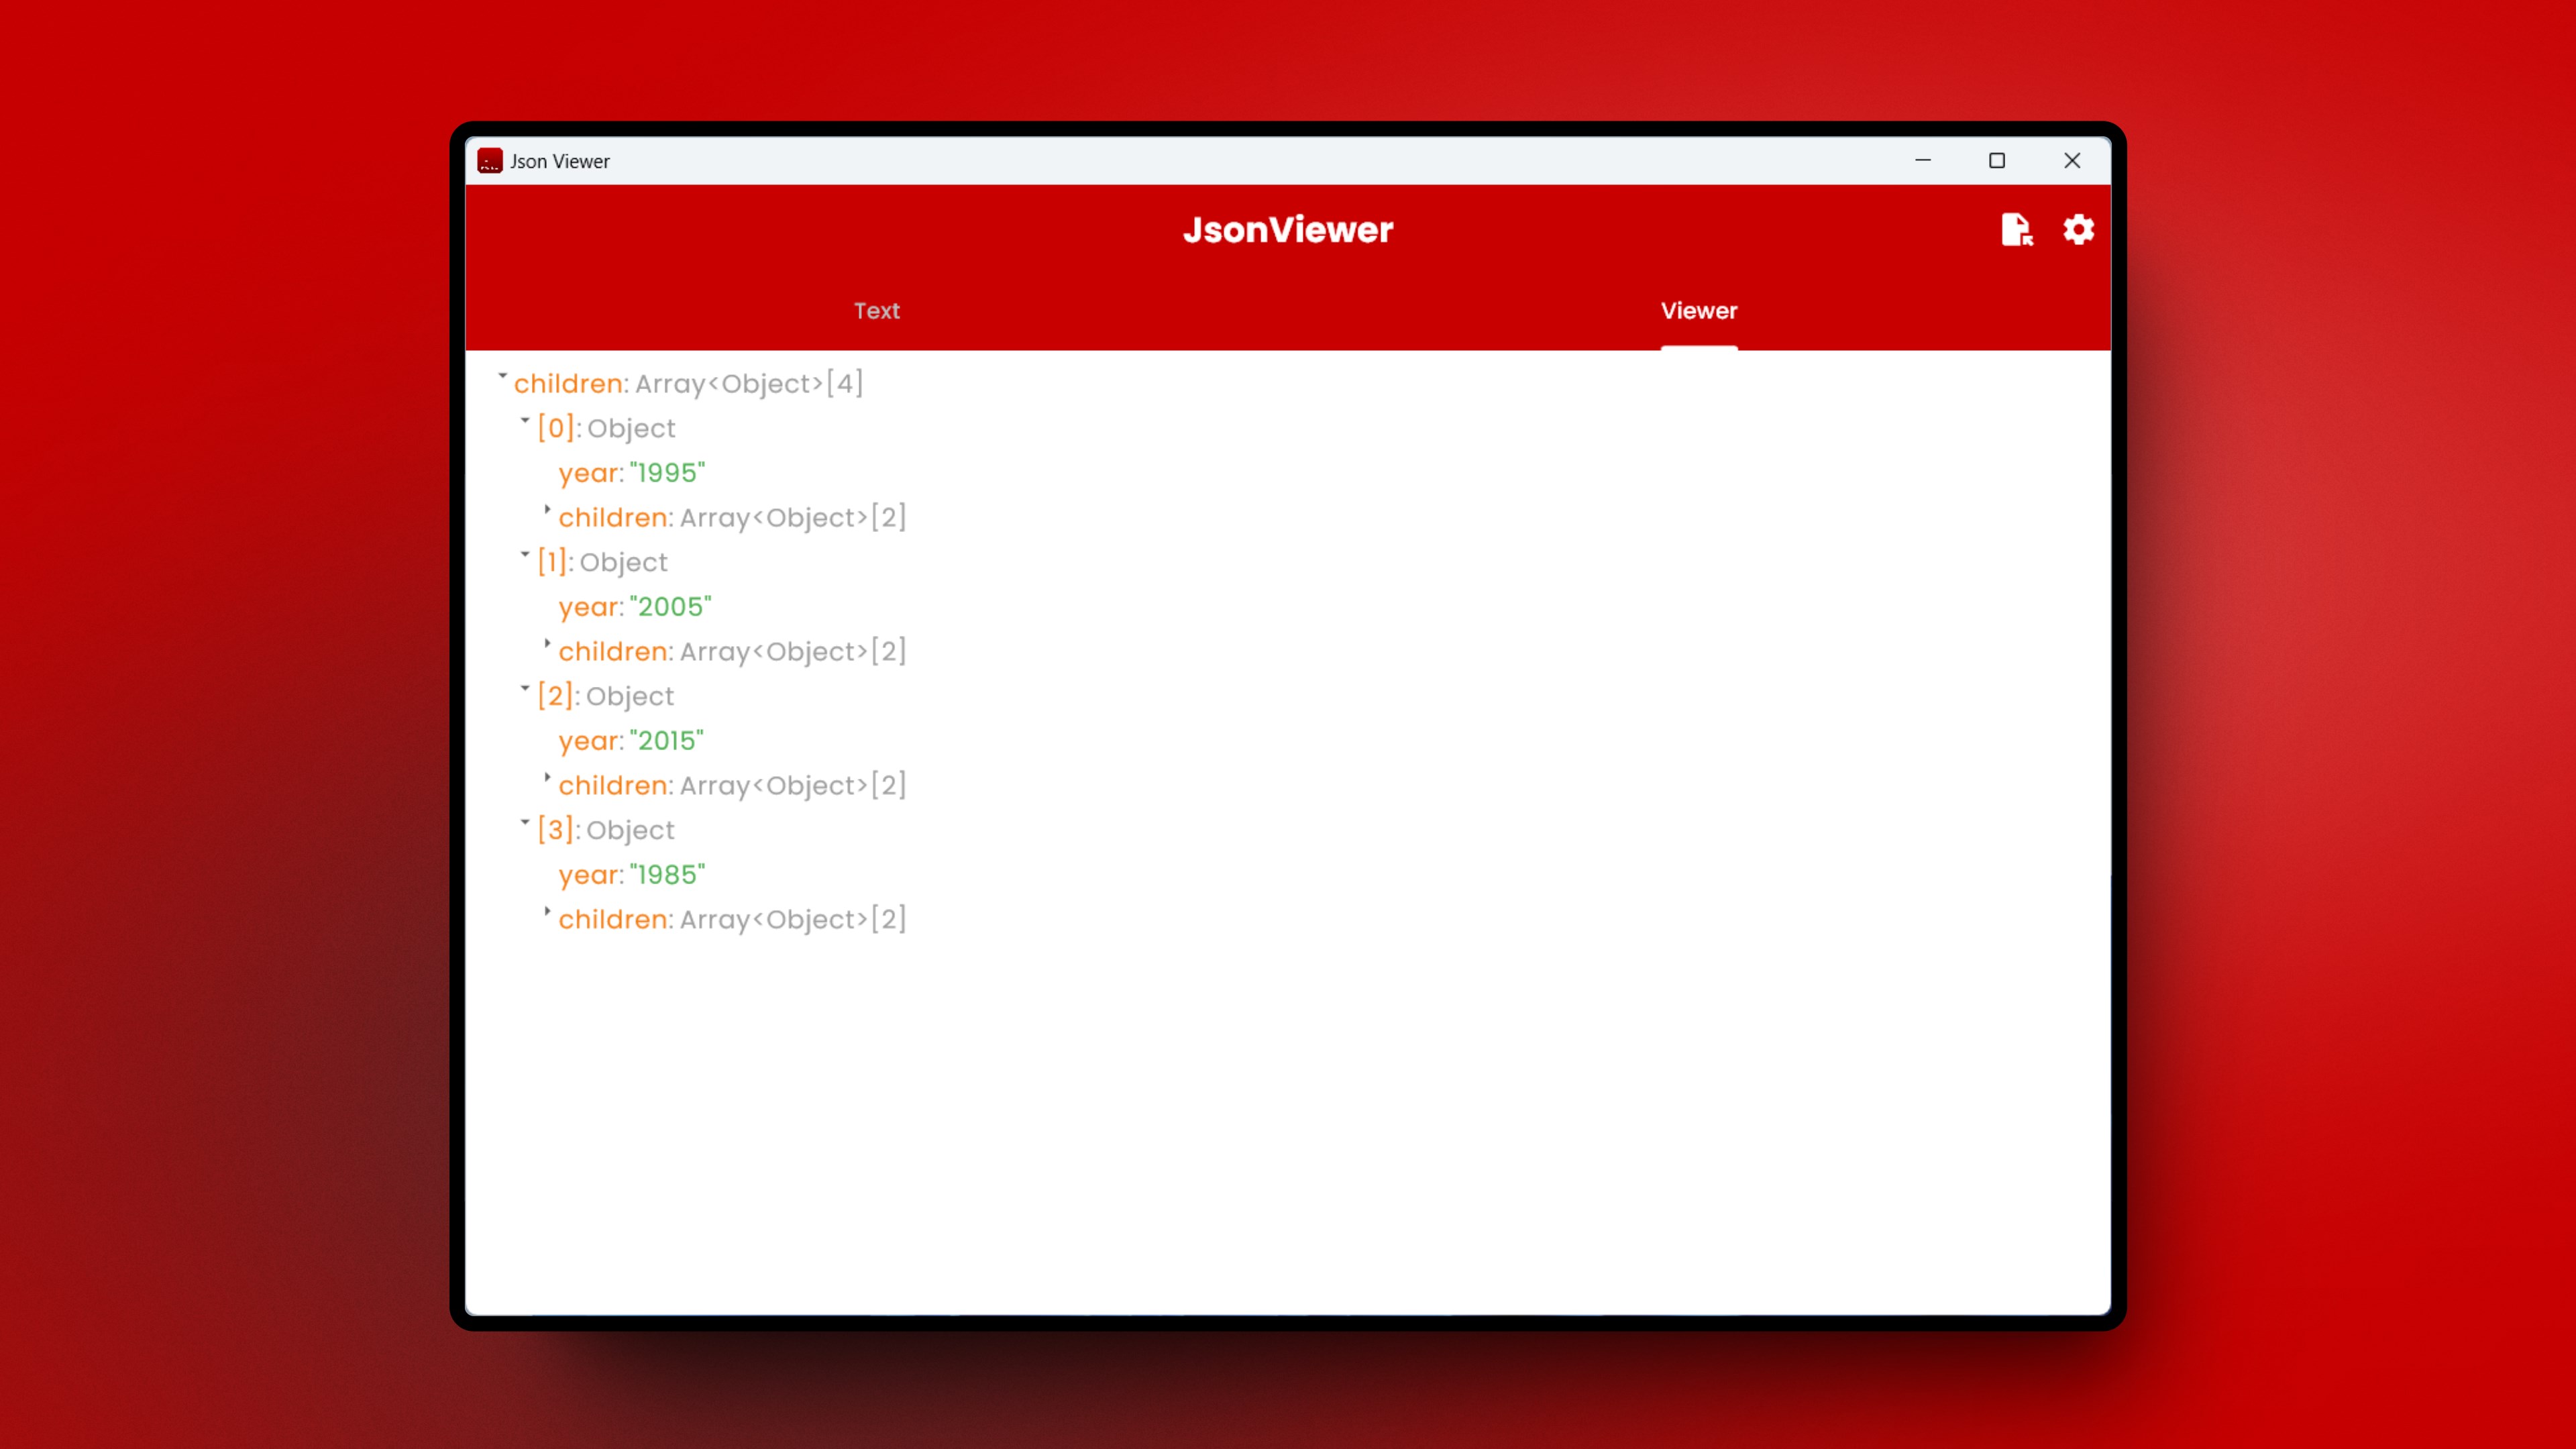Expand children array under year 1995
Image resolution: width=2576 pixels, height=1449 pixels.
(x=547, y=510)
